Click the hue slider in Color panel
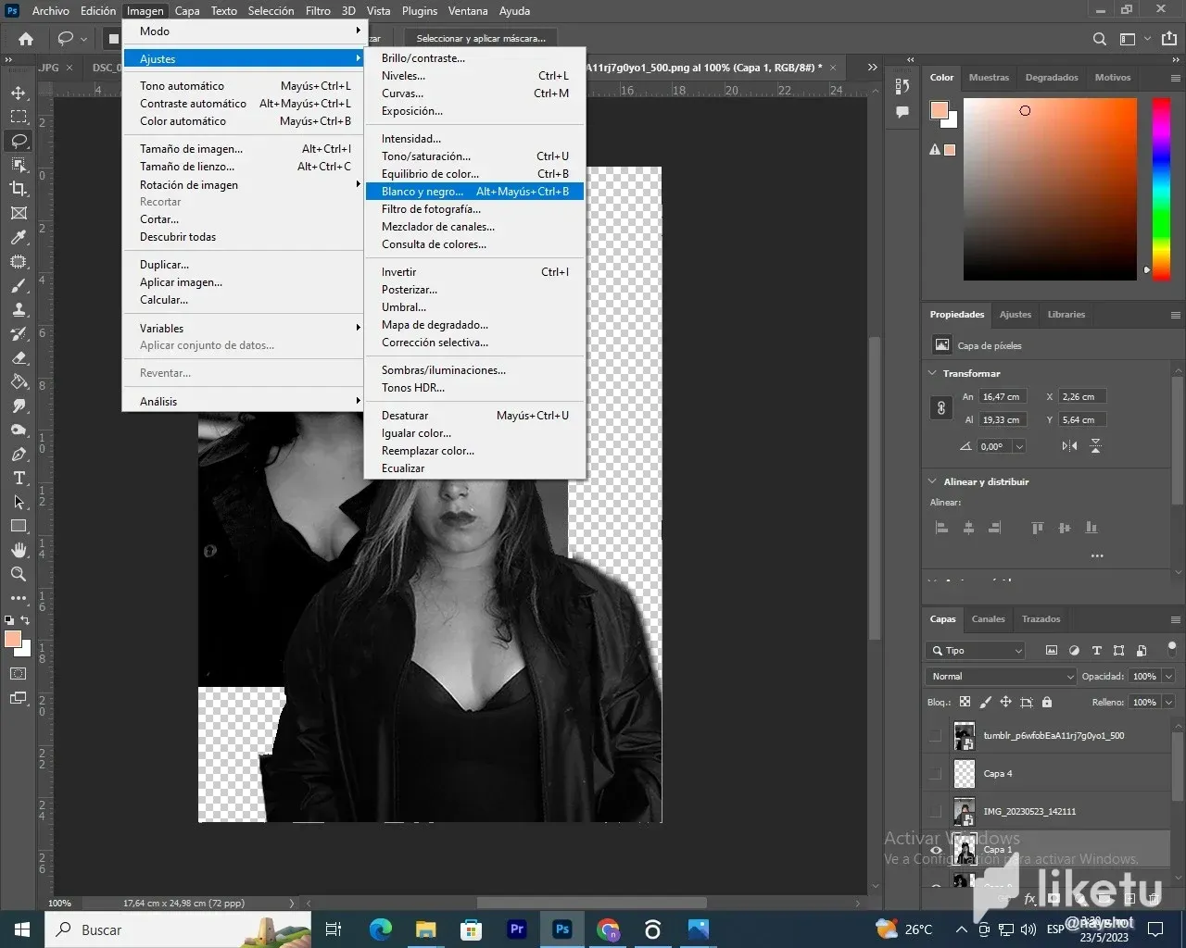 point(1161,189)
